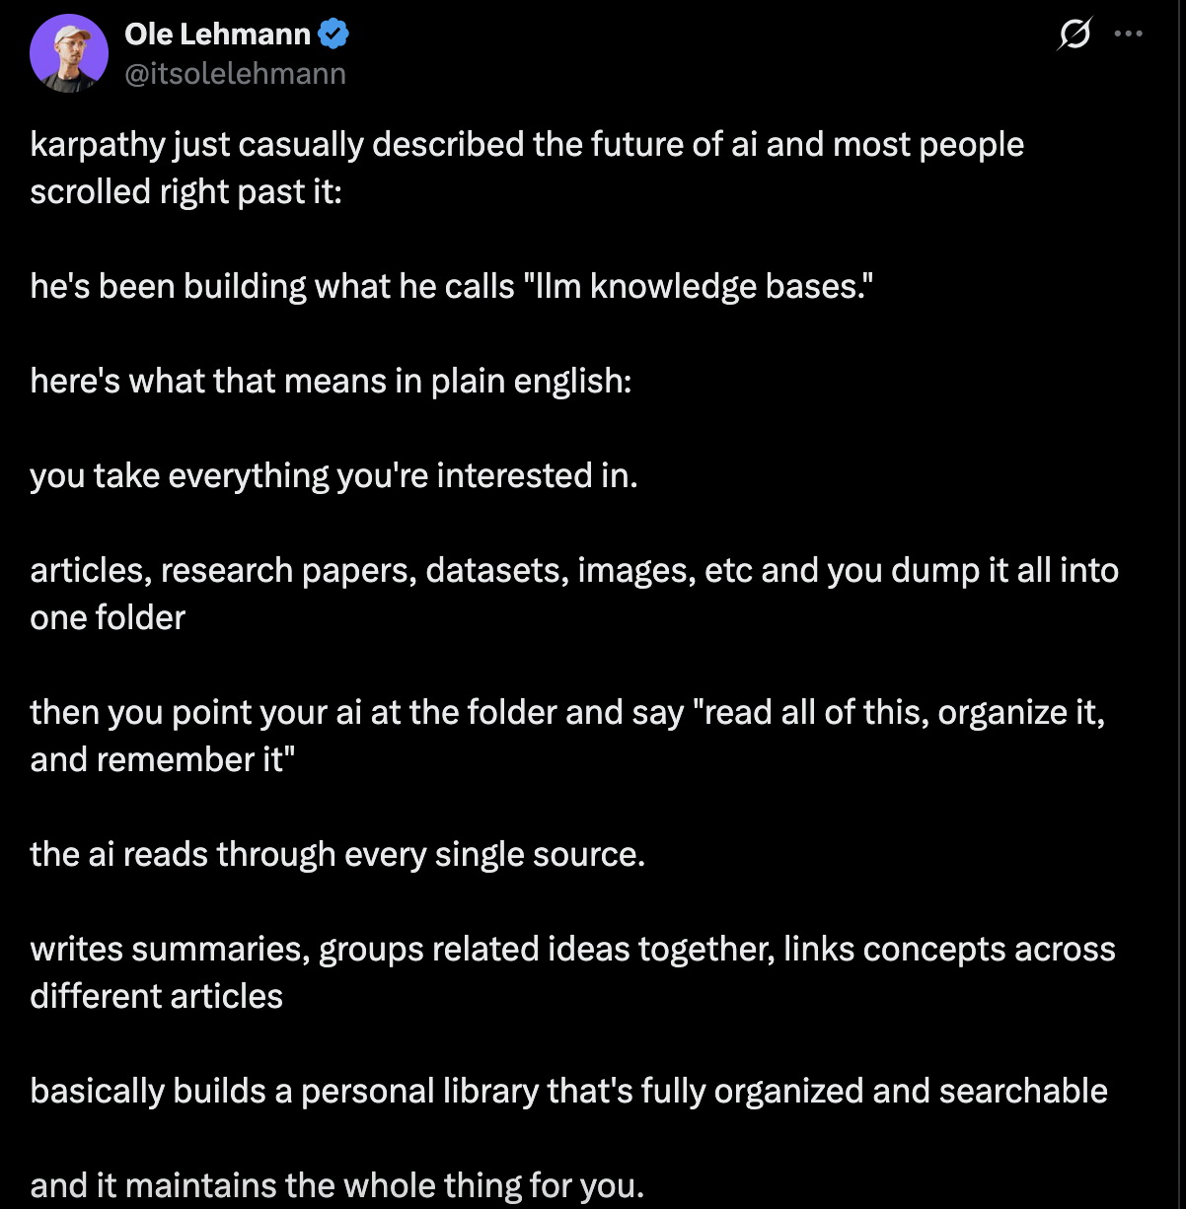This screenshot has width=1186, height=1209.
Task: Open the @itsolelehmann handle link
Action: (x=235, y=74)
